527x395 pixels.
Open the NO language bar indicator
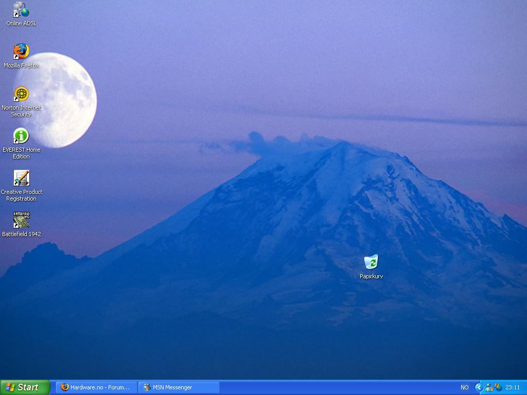point(465,387)
